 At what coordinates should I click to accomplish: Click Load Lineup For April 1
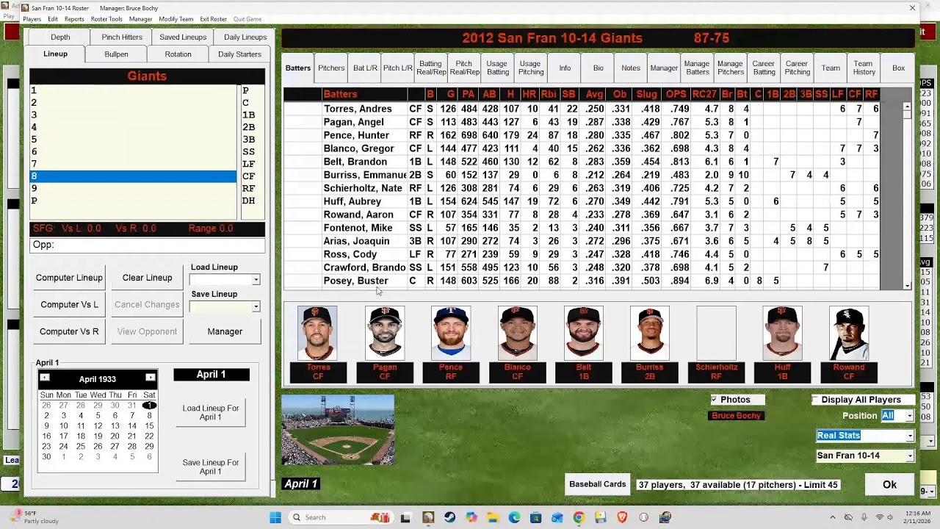pos(211,413)
